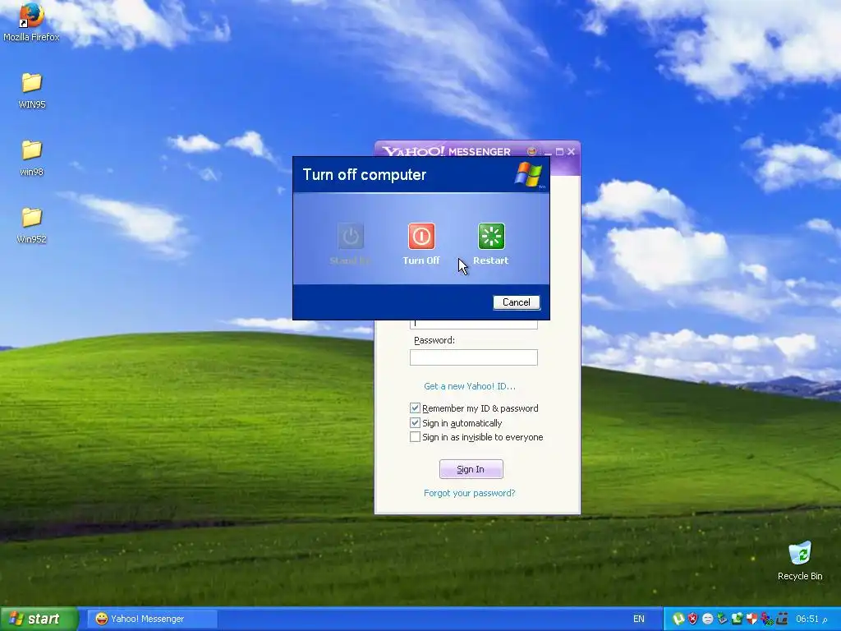Close the Yahoo Messenger window

click(x=572, y=152)
